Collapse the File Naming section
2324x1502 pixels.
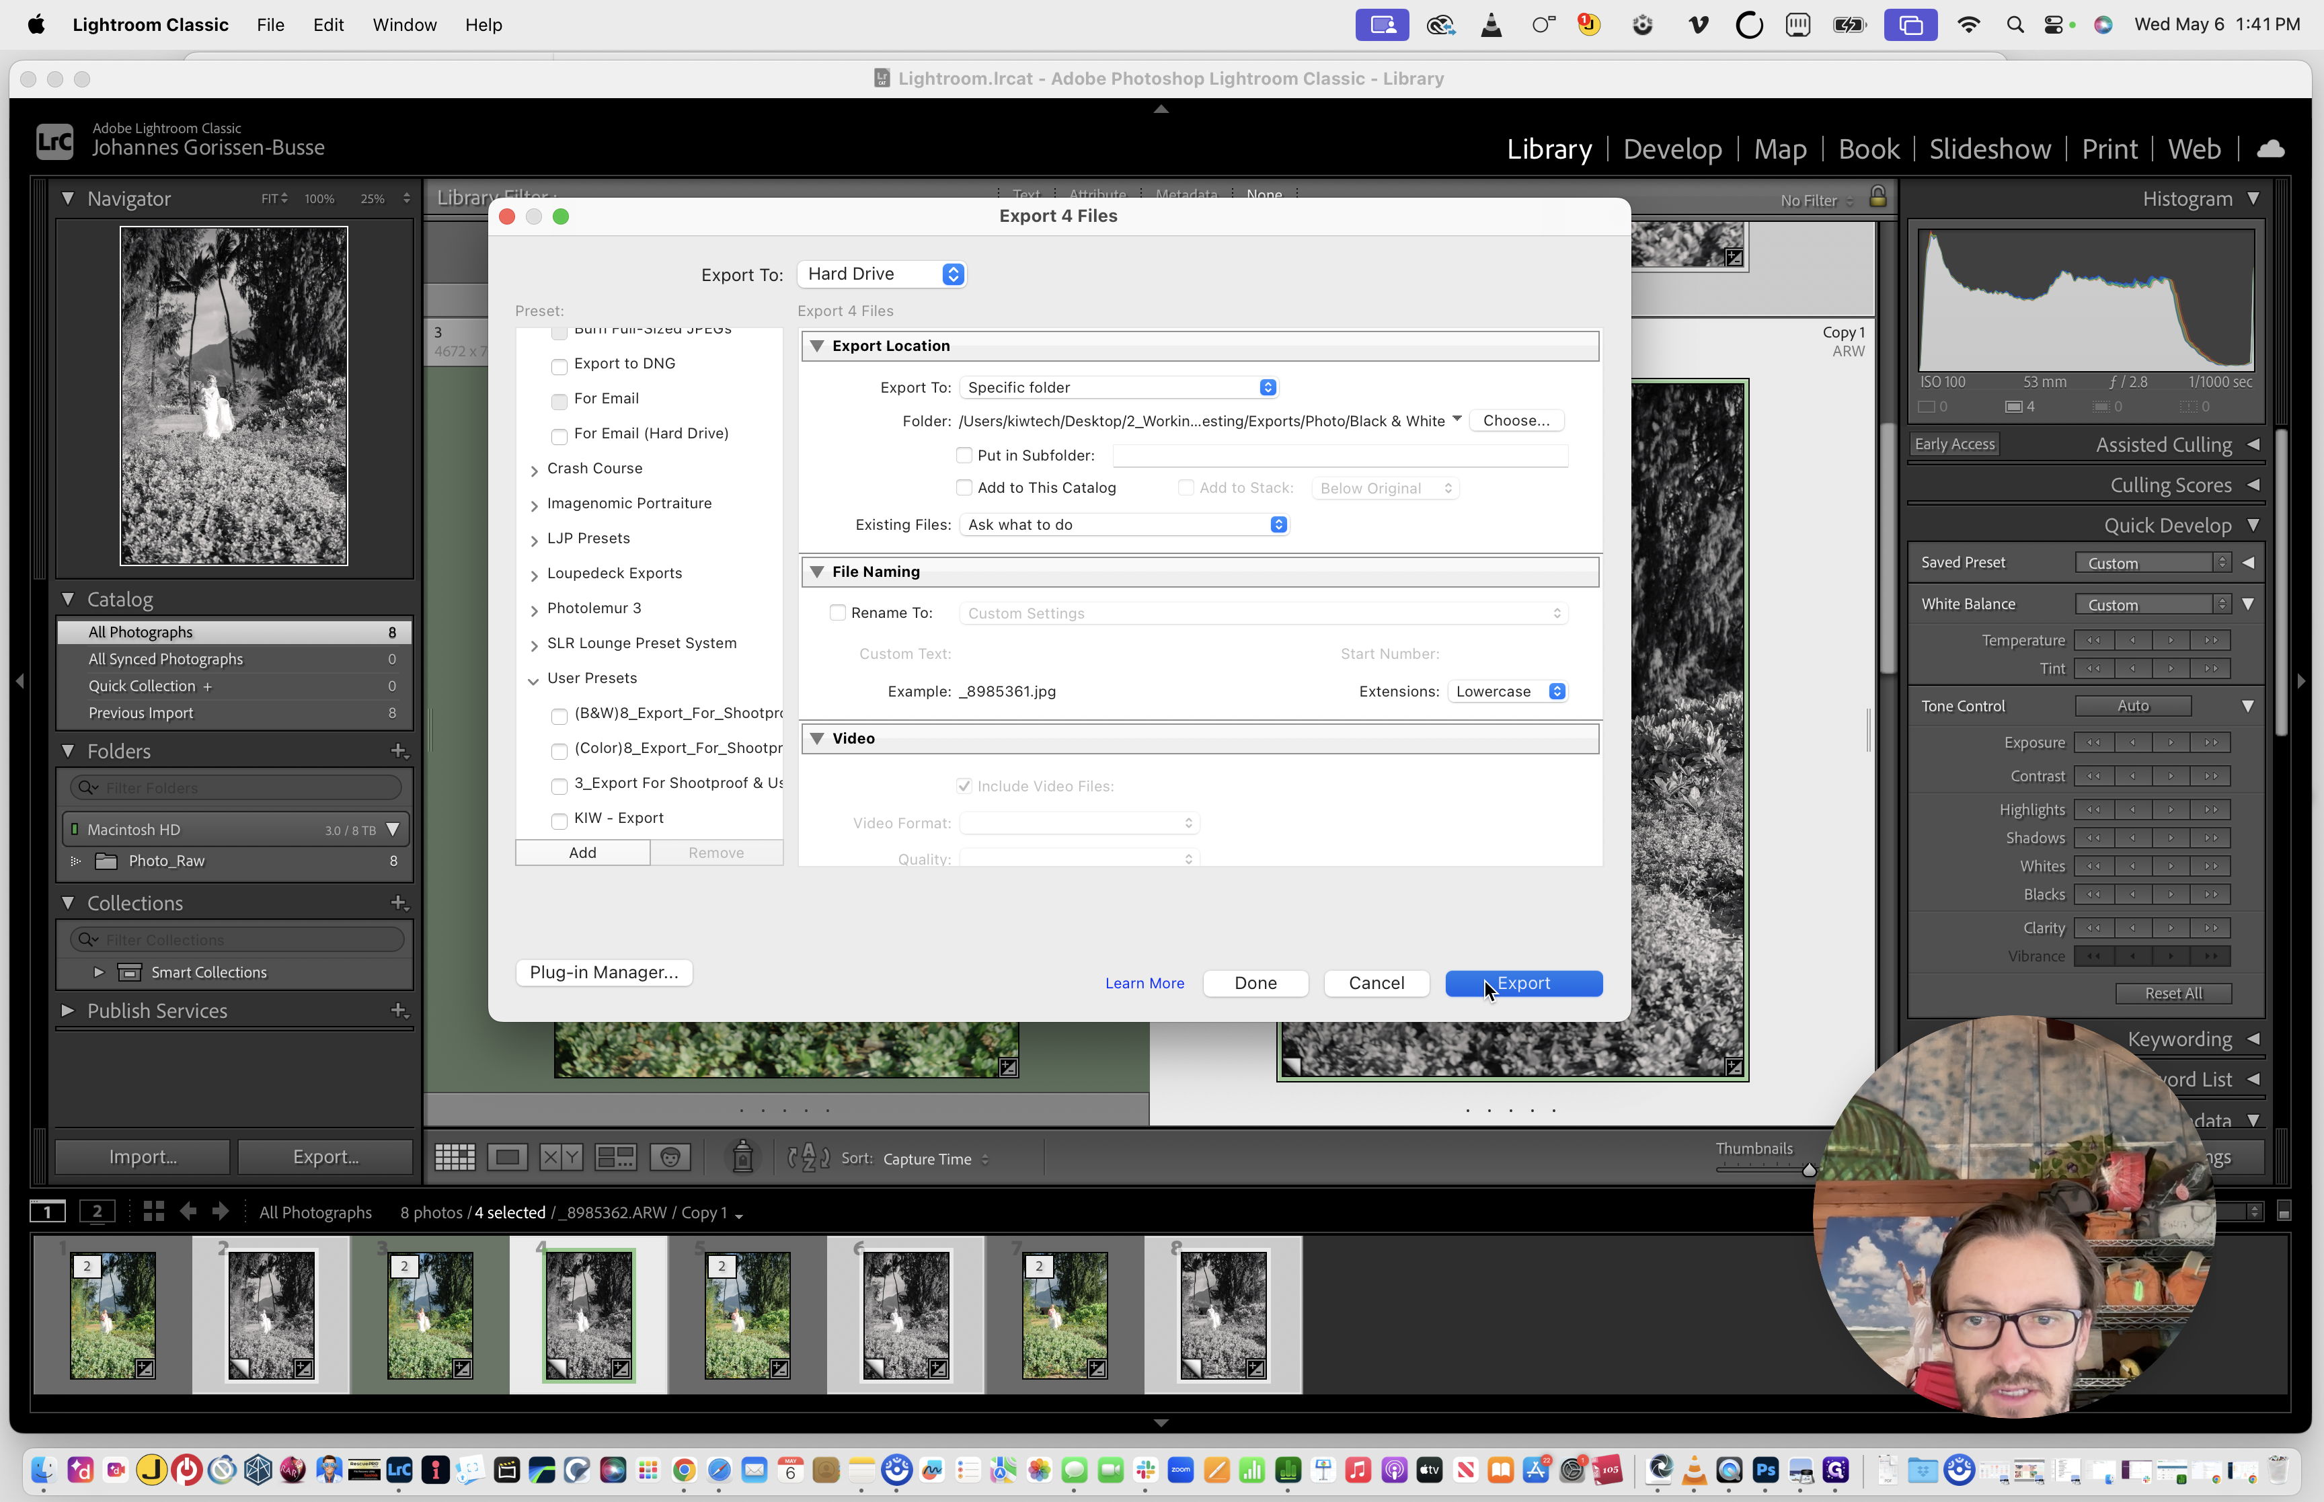(817, 571)
